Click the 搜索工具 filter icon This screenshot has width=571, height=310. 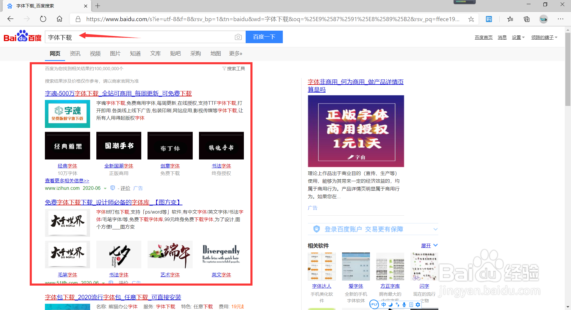tap(224, 68)
